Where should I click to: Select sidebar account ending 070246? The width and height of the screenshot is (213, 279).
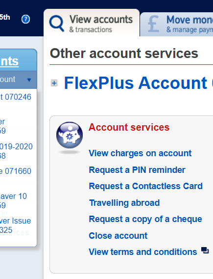point(16,97)
